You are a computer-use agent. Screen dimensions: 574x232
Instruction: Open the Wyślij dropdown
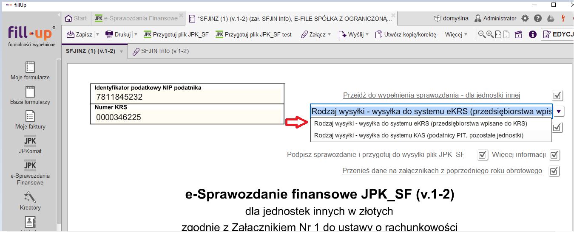[x=354, y=34]
